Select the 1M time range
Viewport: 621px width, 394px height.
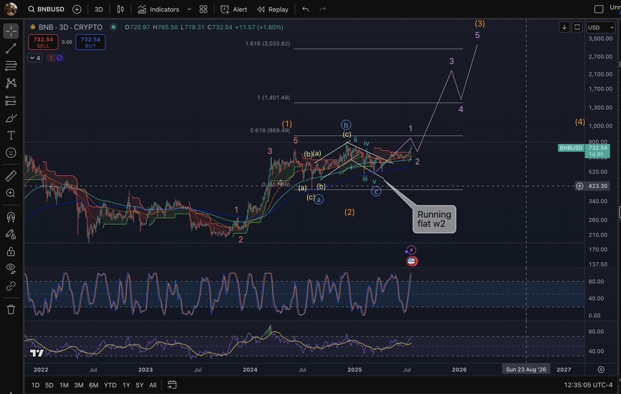(x=64, y=385)
